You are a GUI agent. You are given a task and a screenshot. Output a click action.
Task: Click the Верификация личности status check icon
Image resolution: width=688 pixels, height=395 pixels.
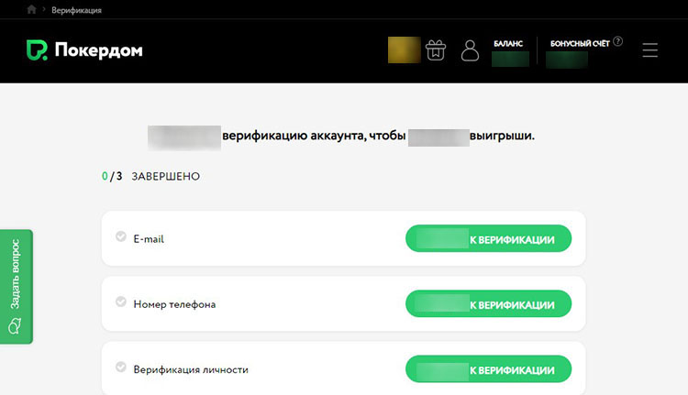[x=121, y=367]
